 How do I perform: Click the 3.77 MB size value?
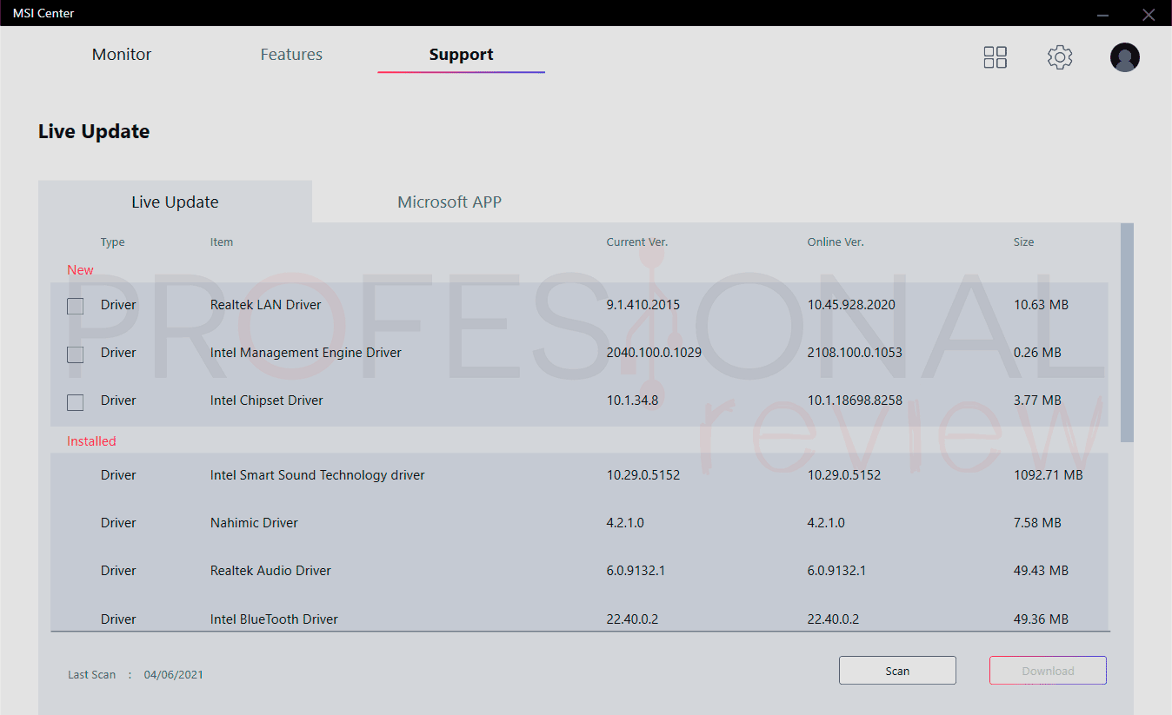1037,401
